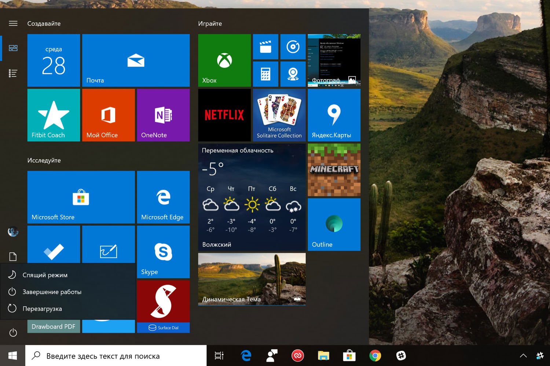
Task: Open the Динамическая Тема thumbnail tile
Action: coord(252,279)
